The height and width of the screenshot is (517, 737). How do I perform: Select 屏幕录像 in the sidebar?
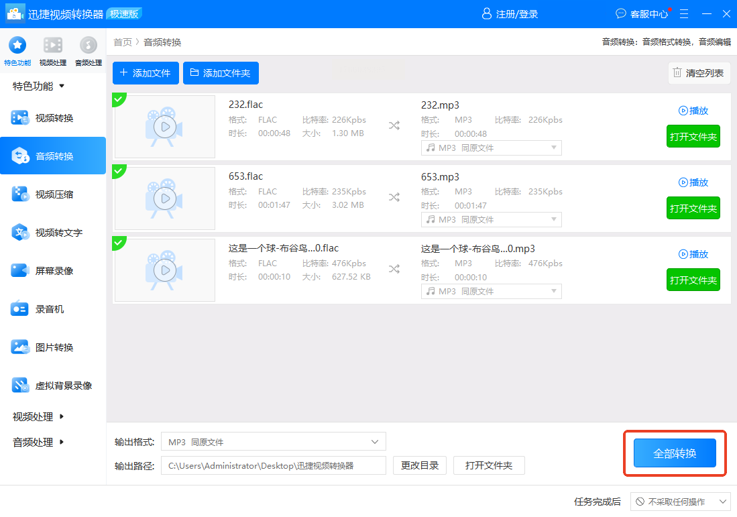(53, 271)
